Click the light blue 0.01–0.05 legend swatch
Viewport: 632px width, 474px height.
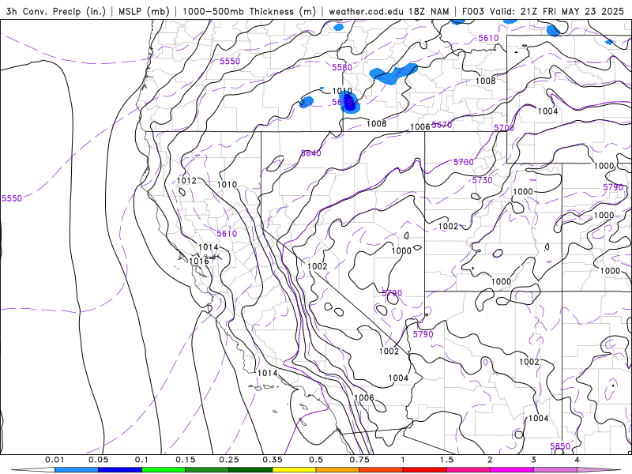pos(77,470)
